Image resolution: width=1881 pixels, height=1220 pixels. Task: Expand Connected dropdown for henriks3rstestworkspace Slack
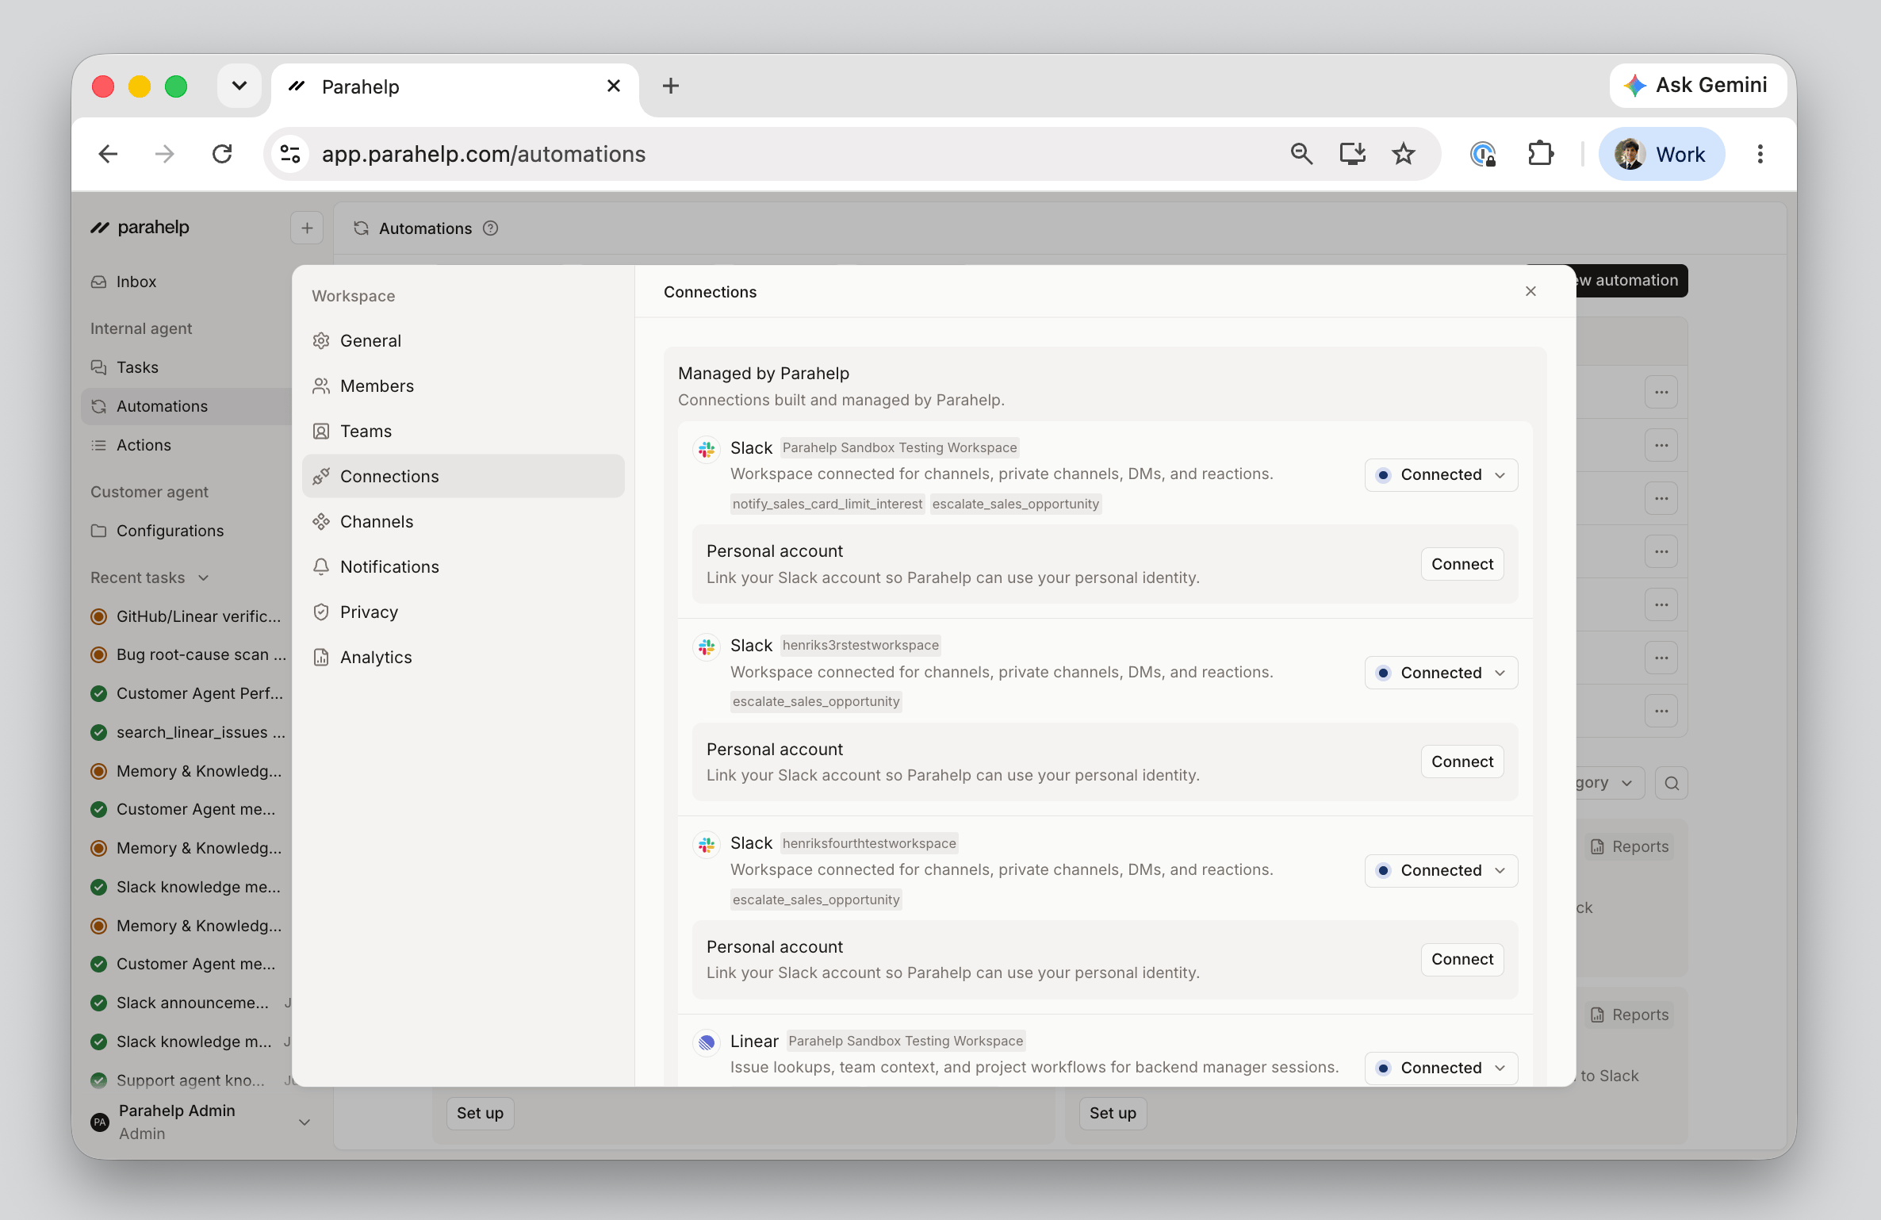click(x=1441, y=673)
